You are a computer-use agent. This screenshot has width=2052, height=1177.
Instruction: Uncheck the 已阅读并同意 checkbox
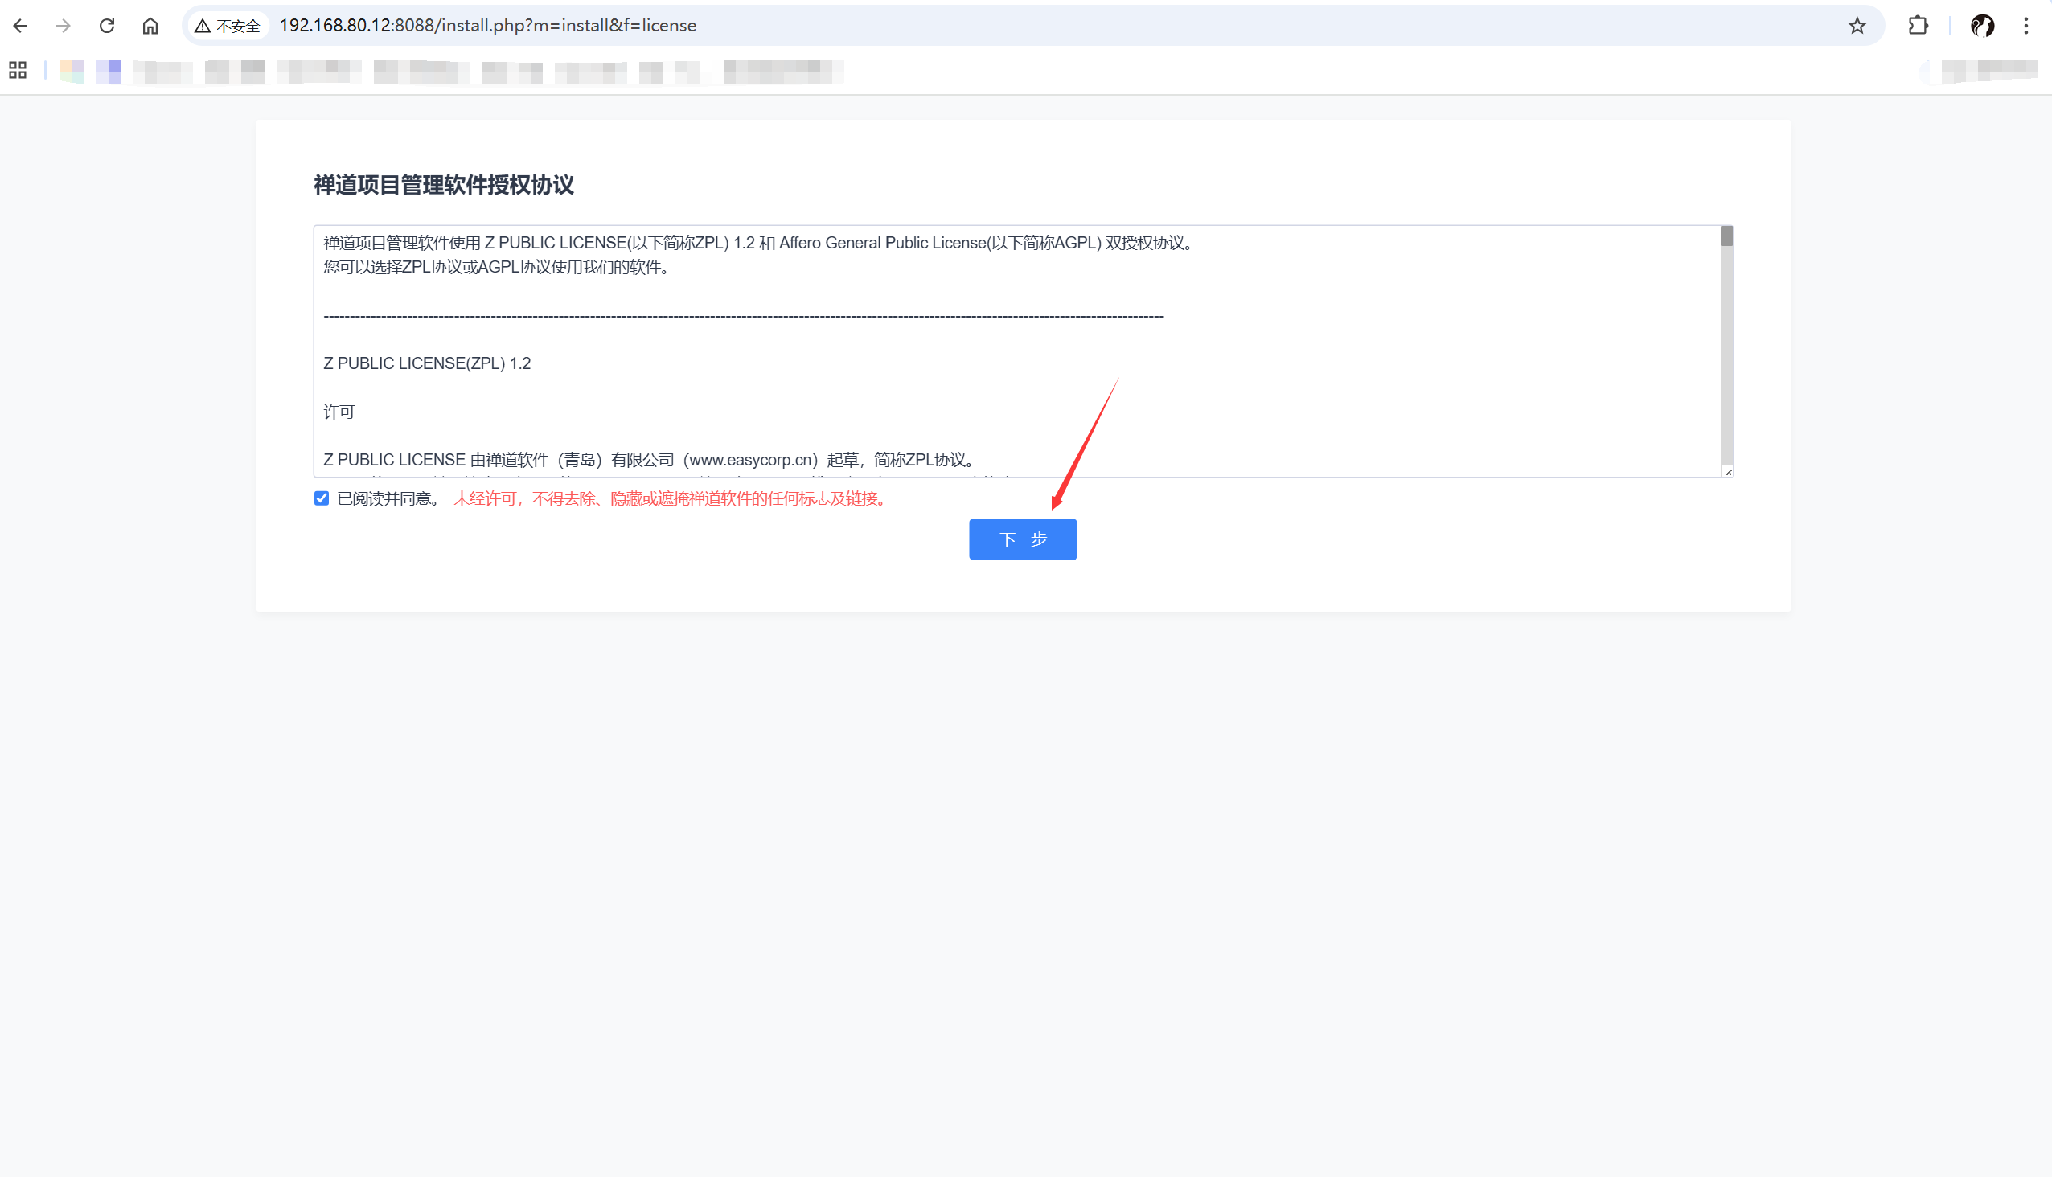pos(322,498)
